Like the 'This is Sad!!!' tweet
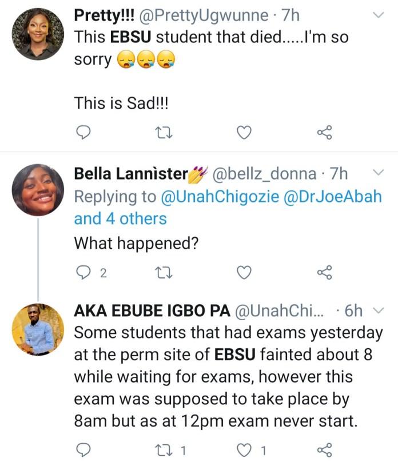The height and width of the screenshot is (462, 398). (x=244, y=133)
